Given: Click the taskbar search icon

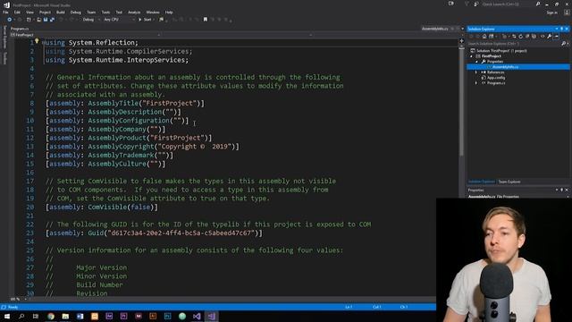Looking at the screenshot, I should tap(21, 316).
